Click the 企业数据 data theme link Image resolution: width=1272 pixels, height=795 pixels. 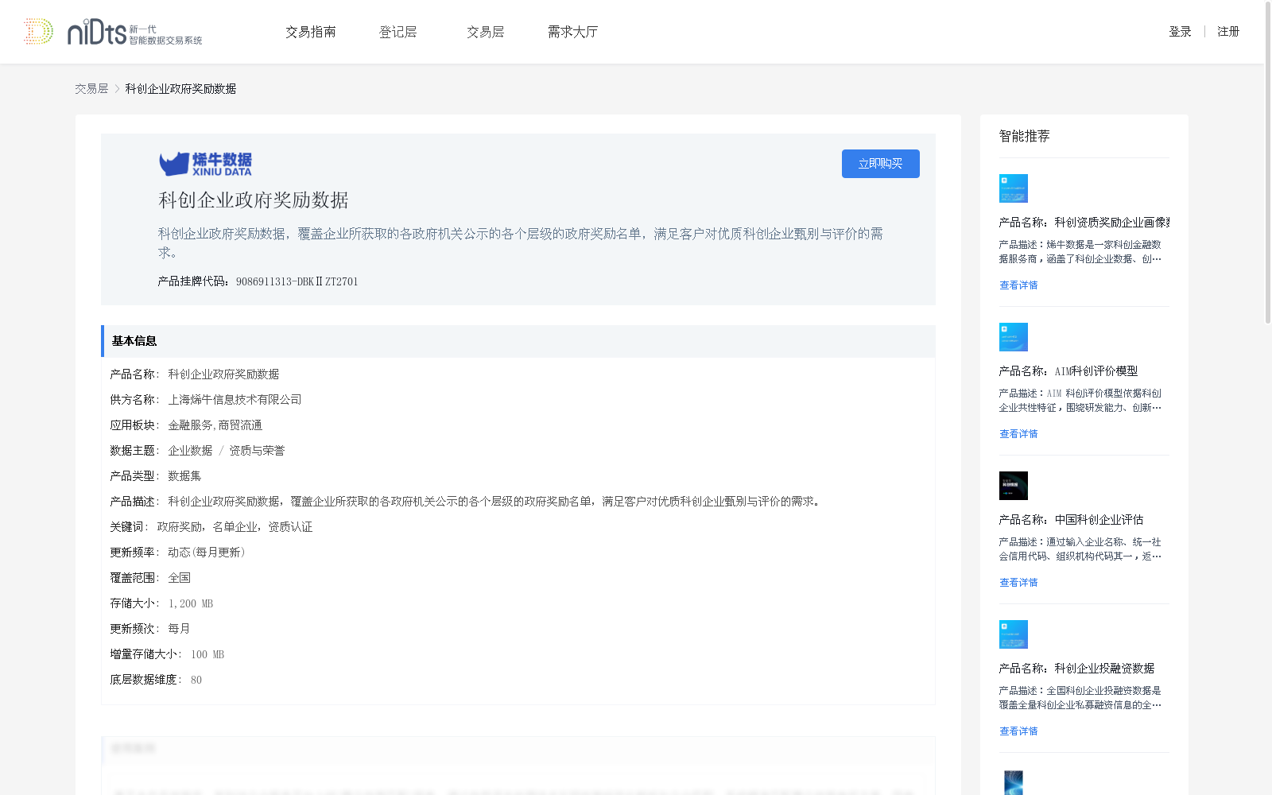190,451
